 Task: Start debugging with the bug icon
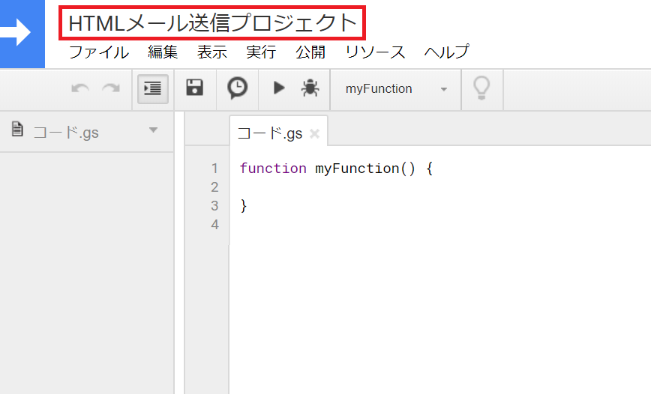(310, 88)
